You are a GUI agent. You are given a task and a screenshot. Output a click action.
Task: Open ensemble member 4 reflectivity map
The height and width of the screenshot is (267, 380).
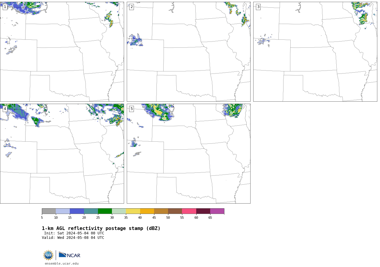[62, 154]
